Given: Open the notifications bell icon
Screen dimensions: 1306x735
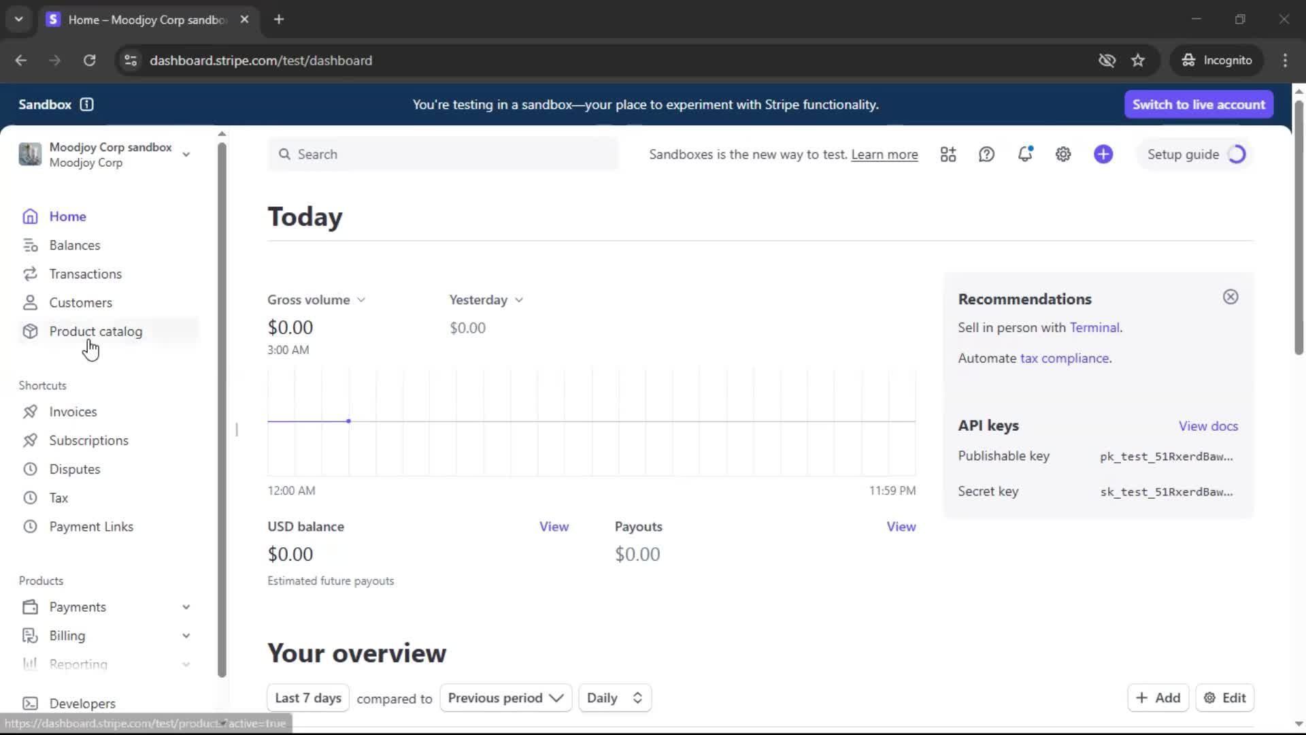Looking at the screenshot, I should click(x=1024, y=154).
